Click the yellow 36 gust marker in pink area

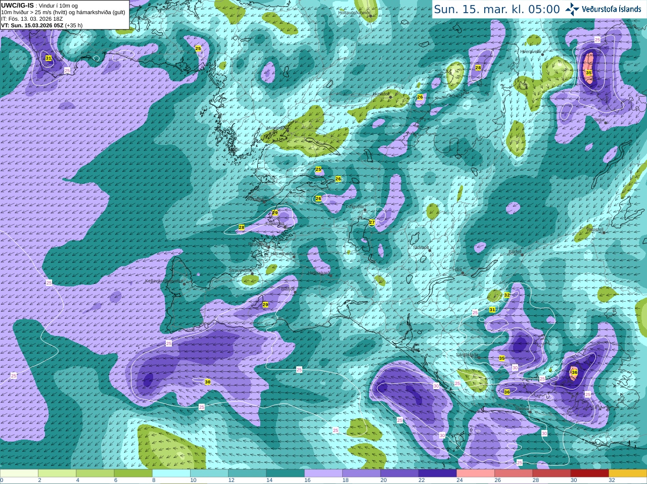(x=574, y=372)
